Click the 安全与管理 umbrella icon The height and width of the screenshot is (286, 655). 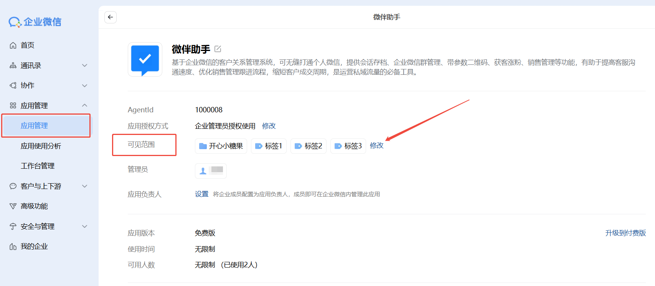[13, 227]
